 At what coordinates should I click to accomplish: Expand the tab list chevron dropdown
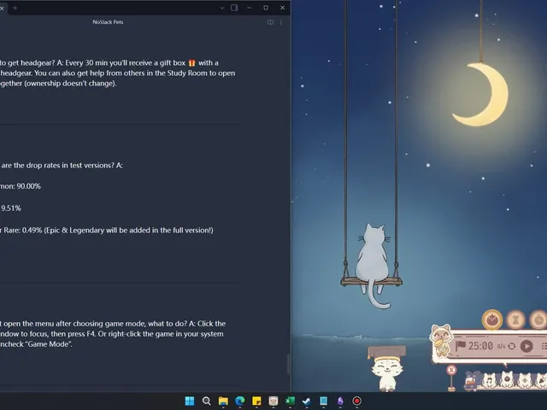tap(222, 8)
